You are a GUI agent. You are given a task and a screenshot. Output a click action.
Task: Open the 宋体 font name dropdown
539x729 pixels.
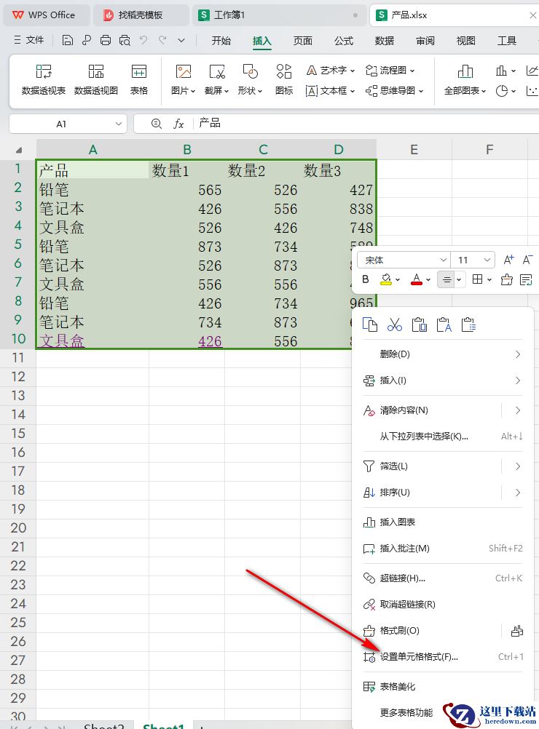coord(443,260)
